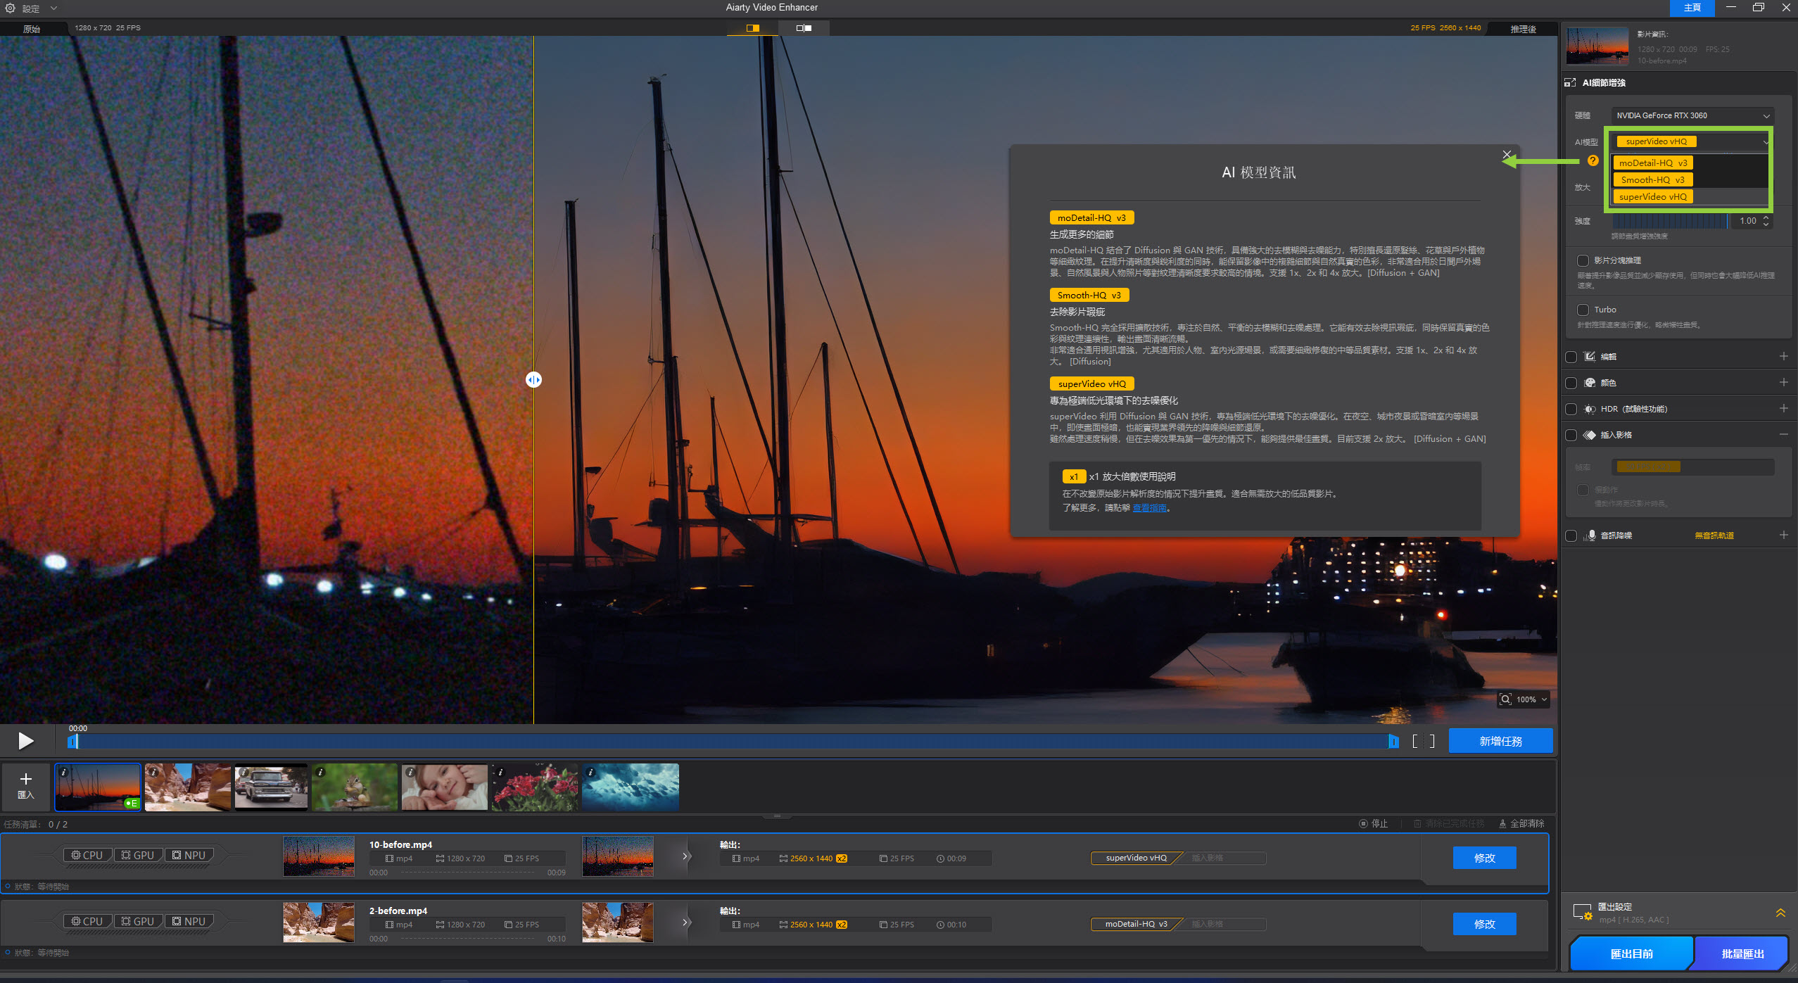This screenshot has height=983, width=1798.
Task: Enable the audio denoise checkbox
Action: (1571, 535)
